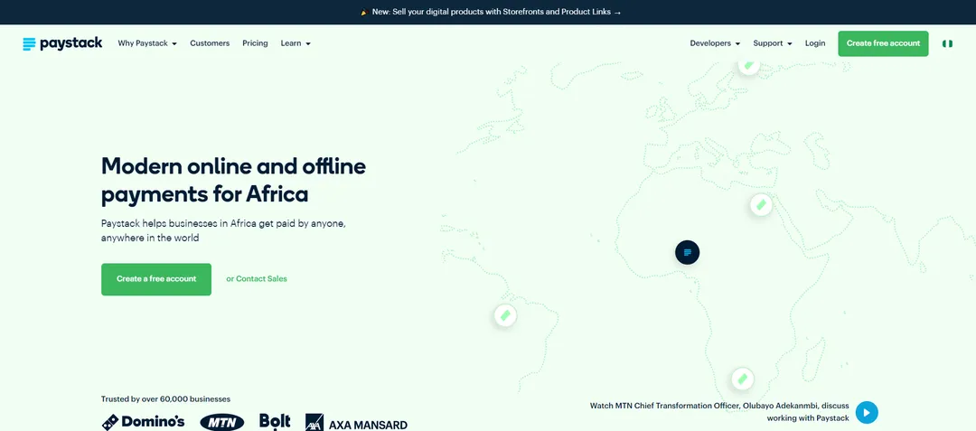Click the green map marker in southern Africa
The image size is (976, 431).
pos(742,379)
